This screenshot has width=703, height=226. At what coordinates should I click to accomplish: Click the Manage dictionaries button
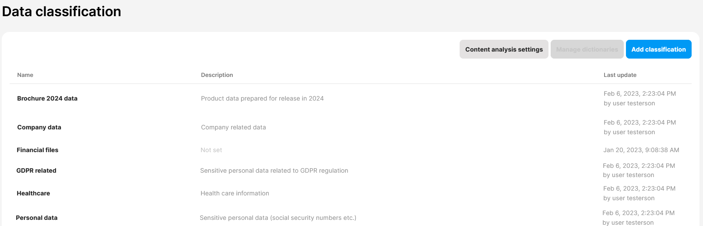click(587, 49)
